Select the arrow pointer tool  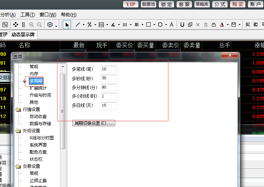pyautogui.click(x=67, y=25)
